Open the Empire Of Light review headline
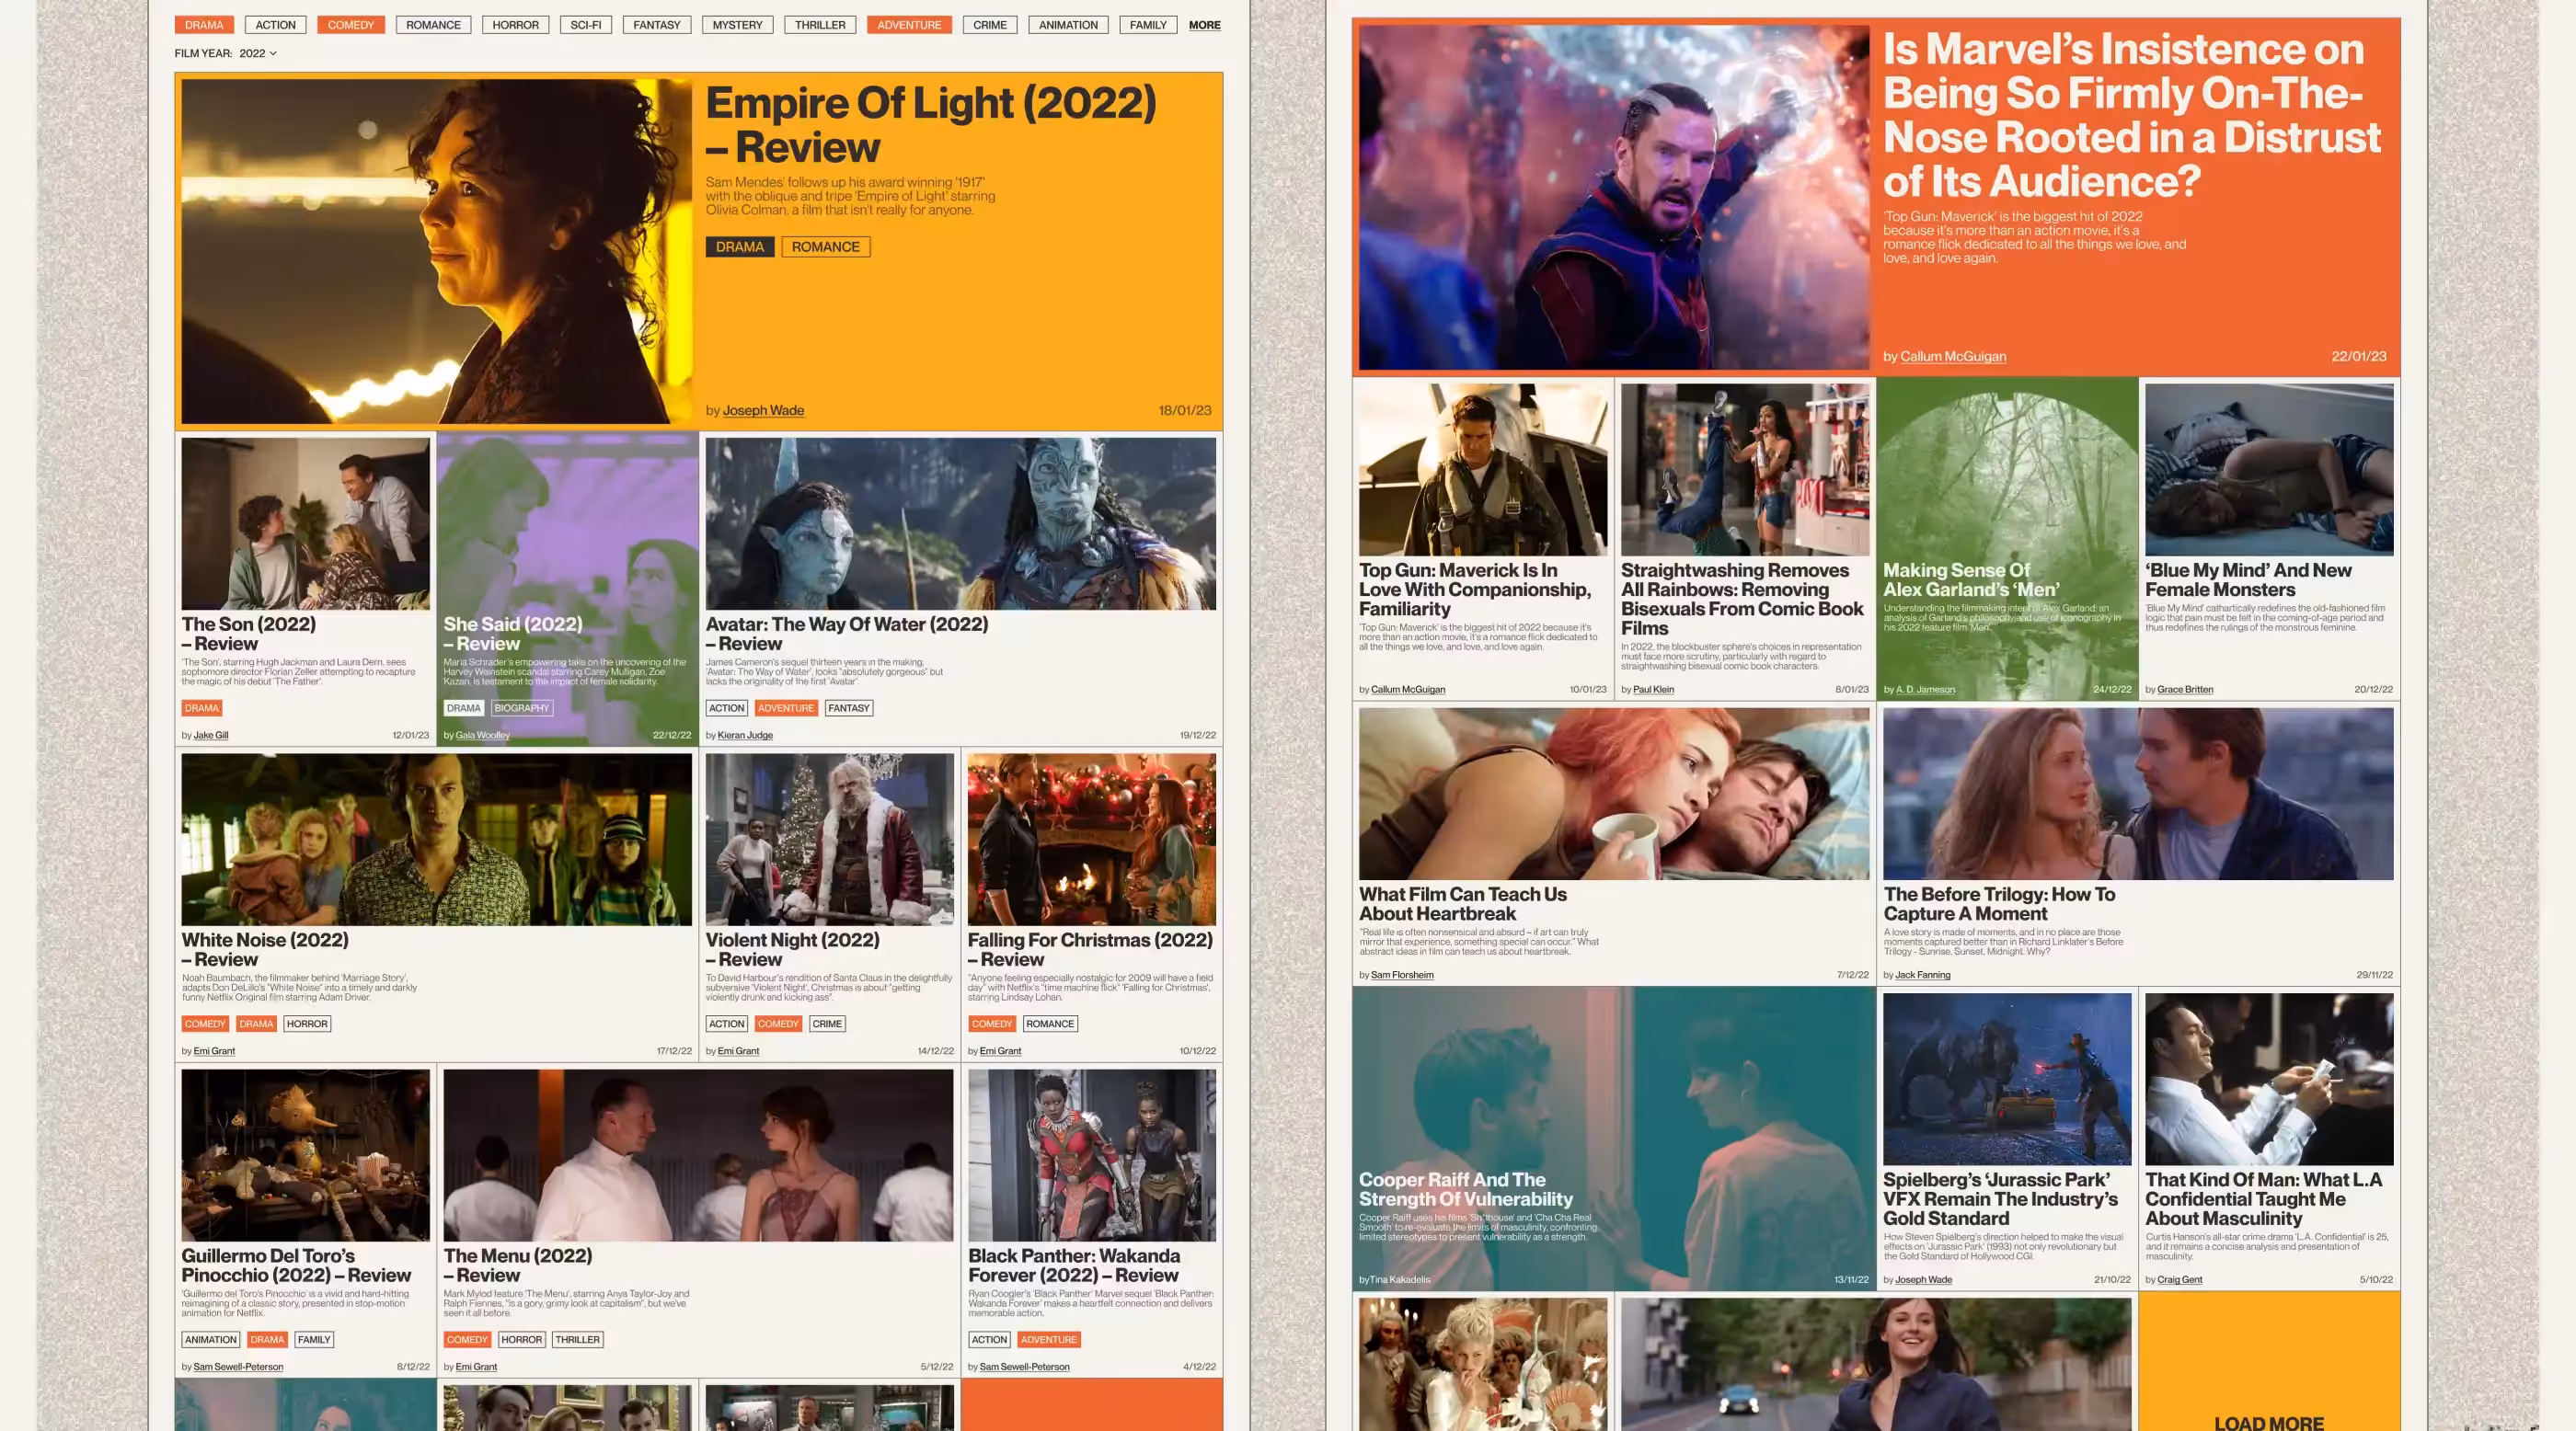This screenshot has height=1431, width=2576. click(930, 124)
